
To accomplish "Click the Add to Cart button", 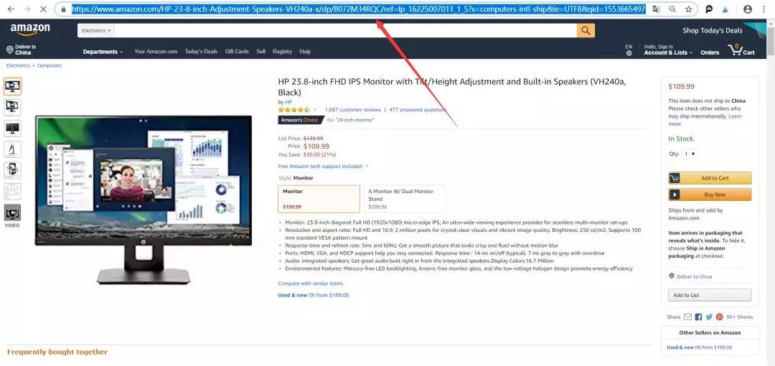I will pyautogui.click(x=710, y=178).
